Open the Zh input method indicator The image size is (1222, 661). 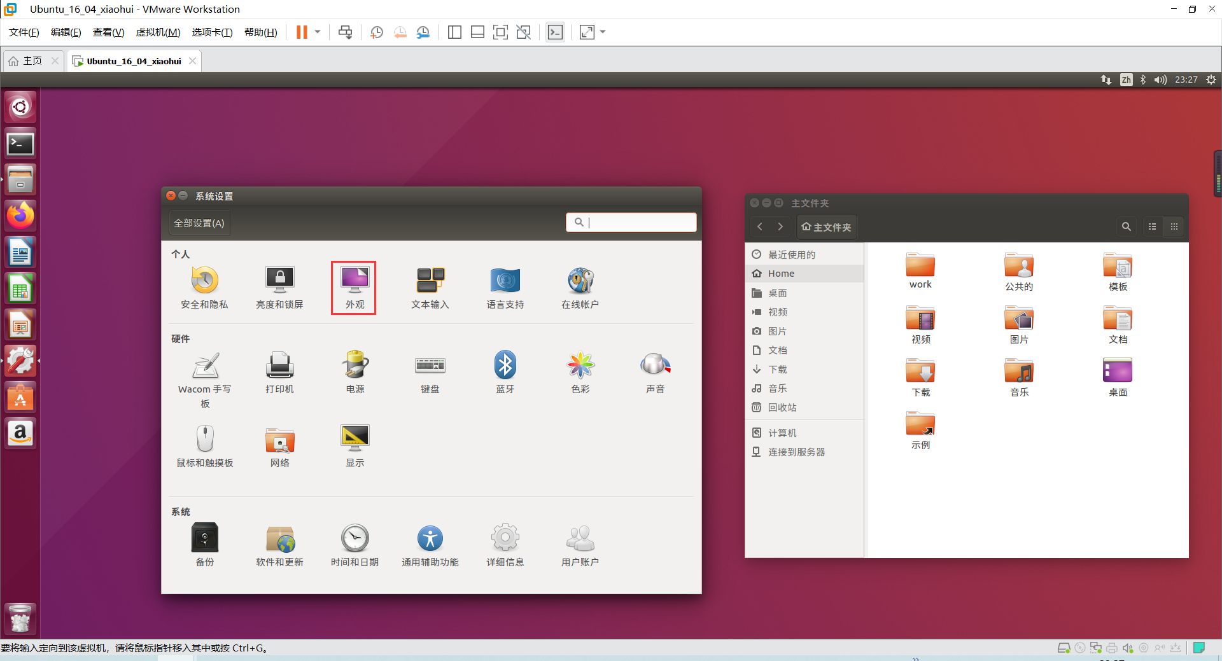(x=1126, y=80)
